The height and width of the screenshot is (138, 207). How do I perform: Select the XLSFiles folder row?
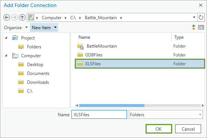click(x=140, y=64)
